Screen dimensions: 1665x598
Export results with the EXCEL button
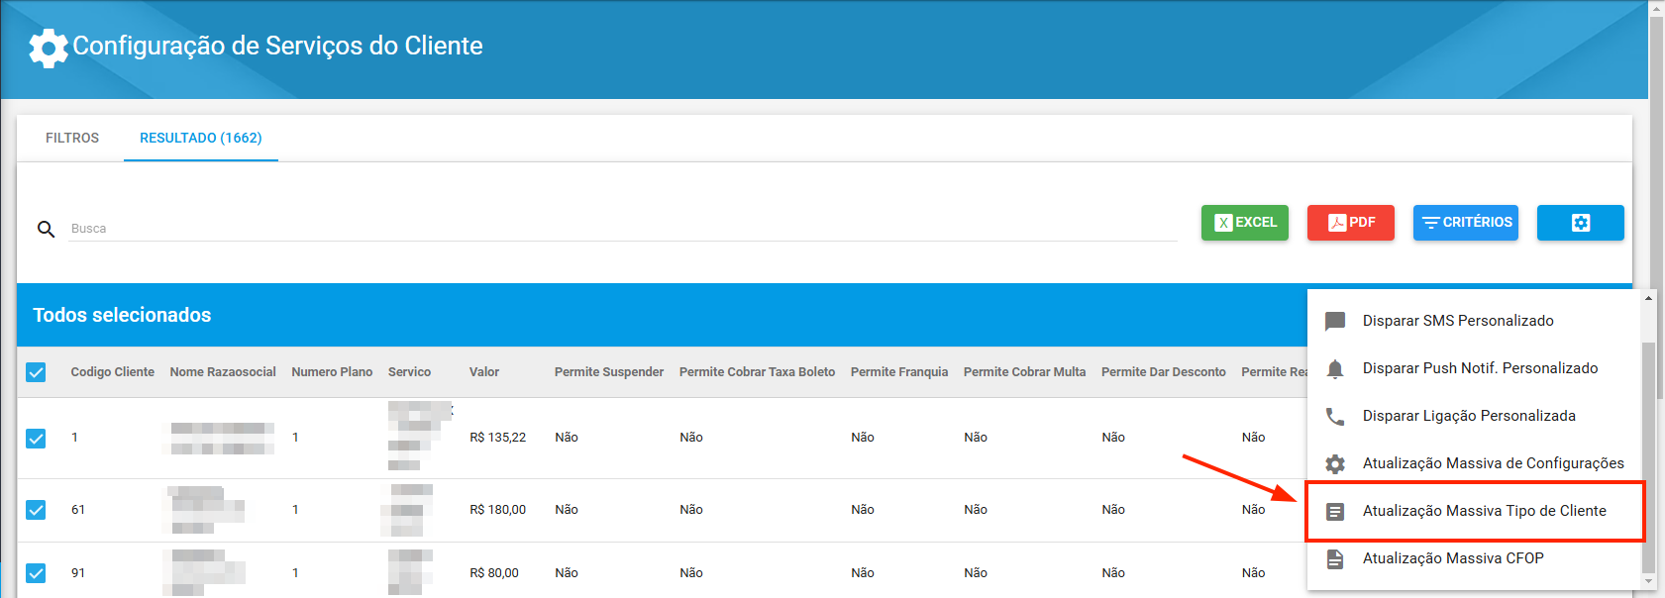(x=1245, y=223)
